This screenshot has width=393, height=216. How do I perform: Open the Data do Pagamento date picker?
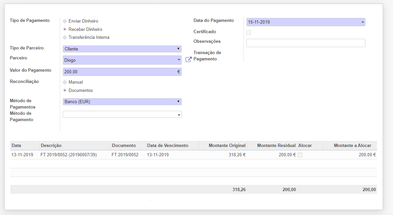click(306, 22)
